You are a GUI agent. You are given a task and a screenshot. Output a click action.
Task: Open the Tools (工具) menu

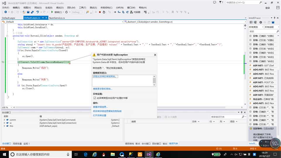(83, 8)
